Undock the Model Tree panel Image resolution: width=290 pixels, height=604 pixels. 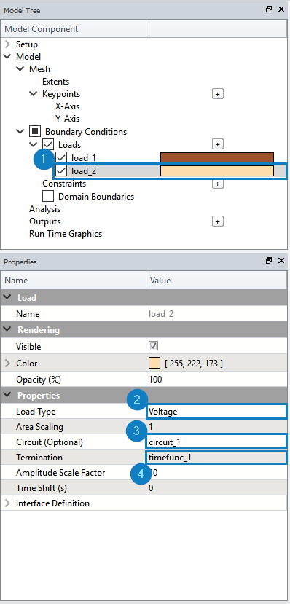click(x=269, y=9)
